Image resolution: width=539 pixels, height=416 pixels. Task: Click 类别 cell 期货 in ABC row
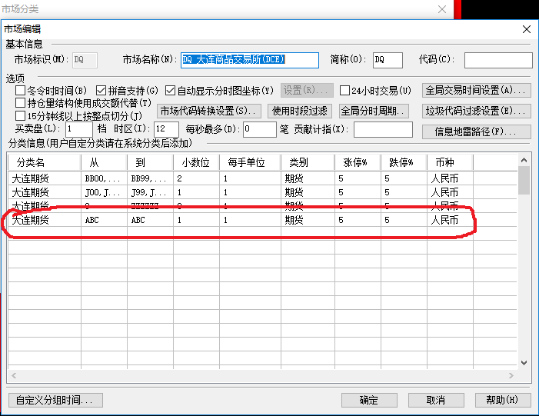308,220
